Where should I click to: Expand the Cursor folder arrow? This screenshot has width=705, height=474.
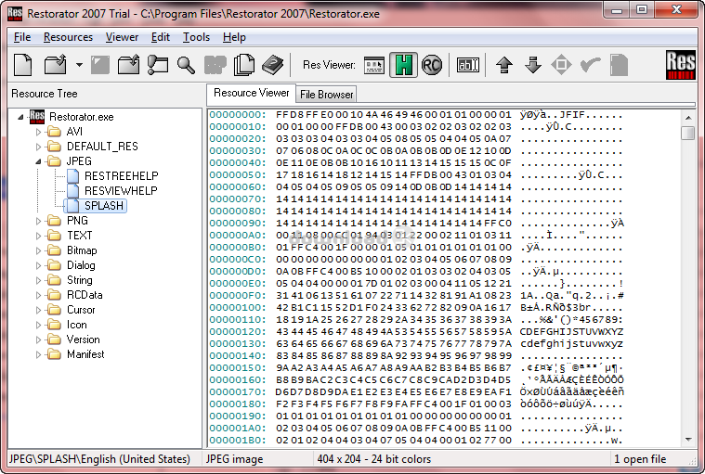(38, 310)
